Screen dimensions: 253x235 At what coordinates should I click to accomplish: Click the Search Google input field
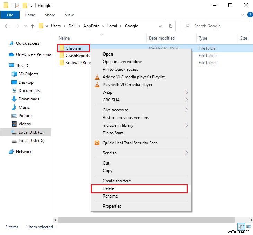215,26
